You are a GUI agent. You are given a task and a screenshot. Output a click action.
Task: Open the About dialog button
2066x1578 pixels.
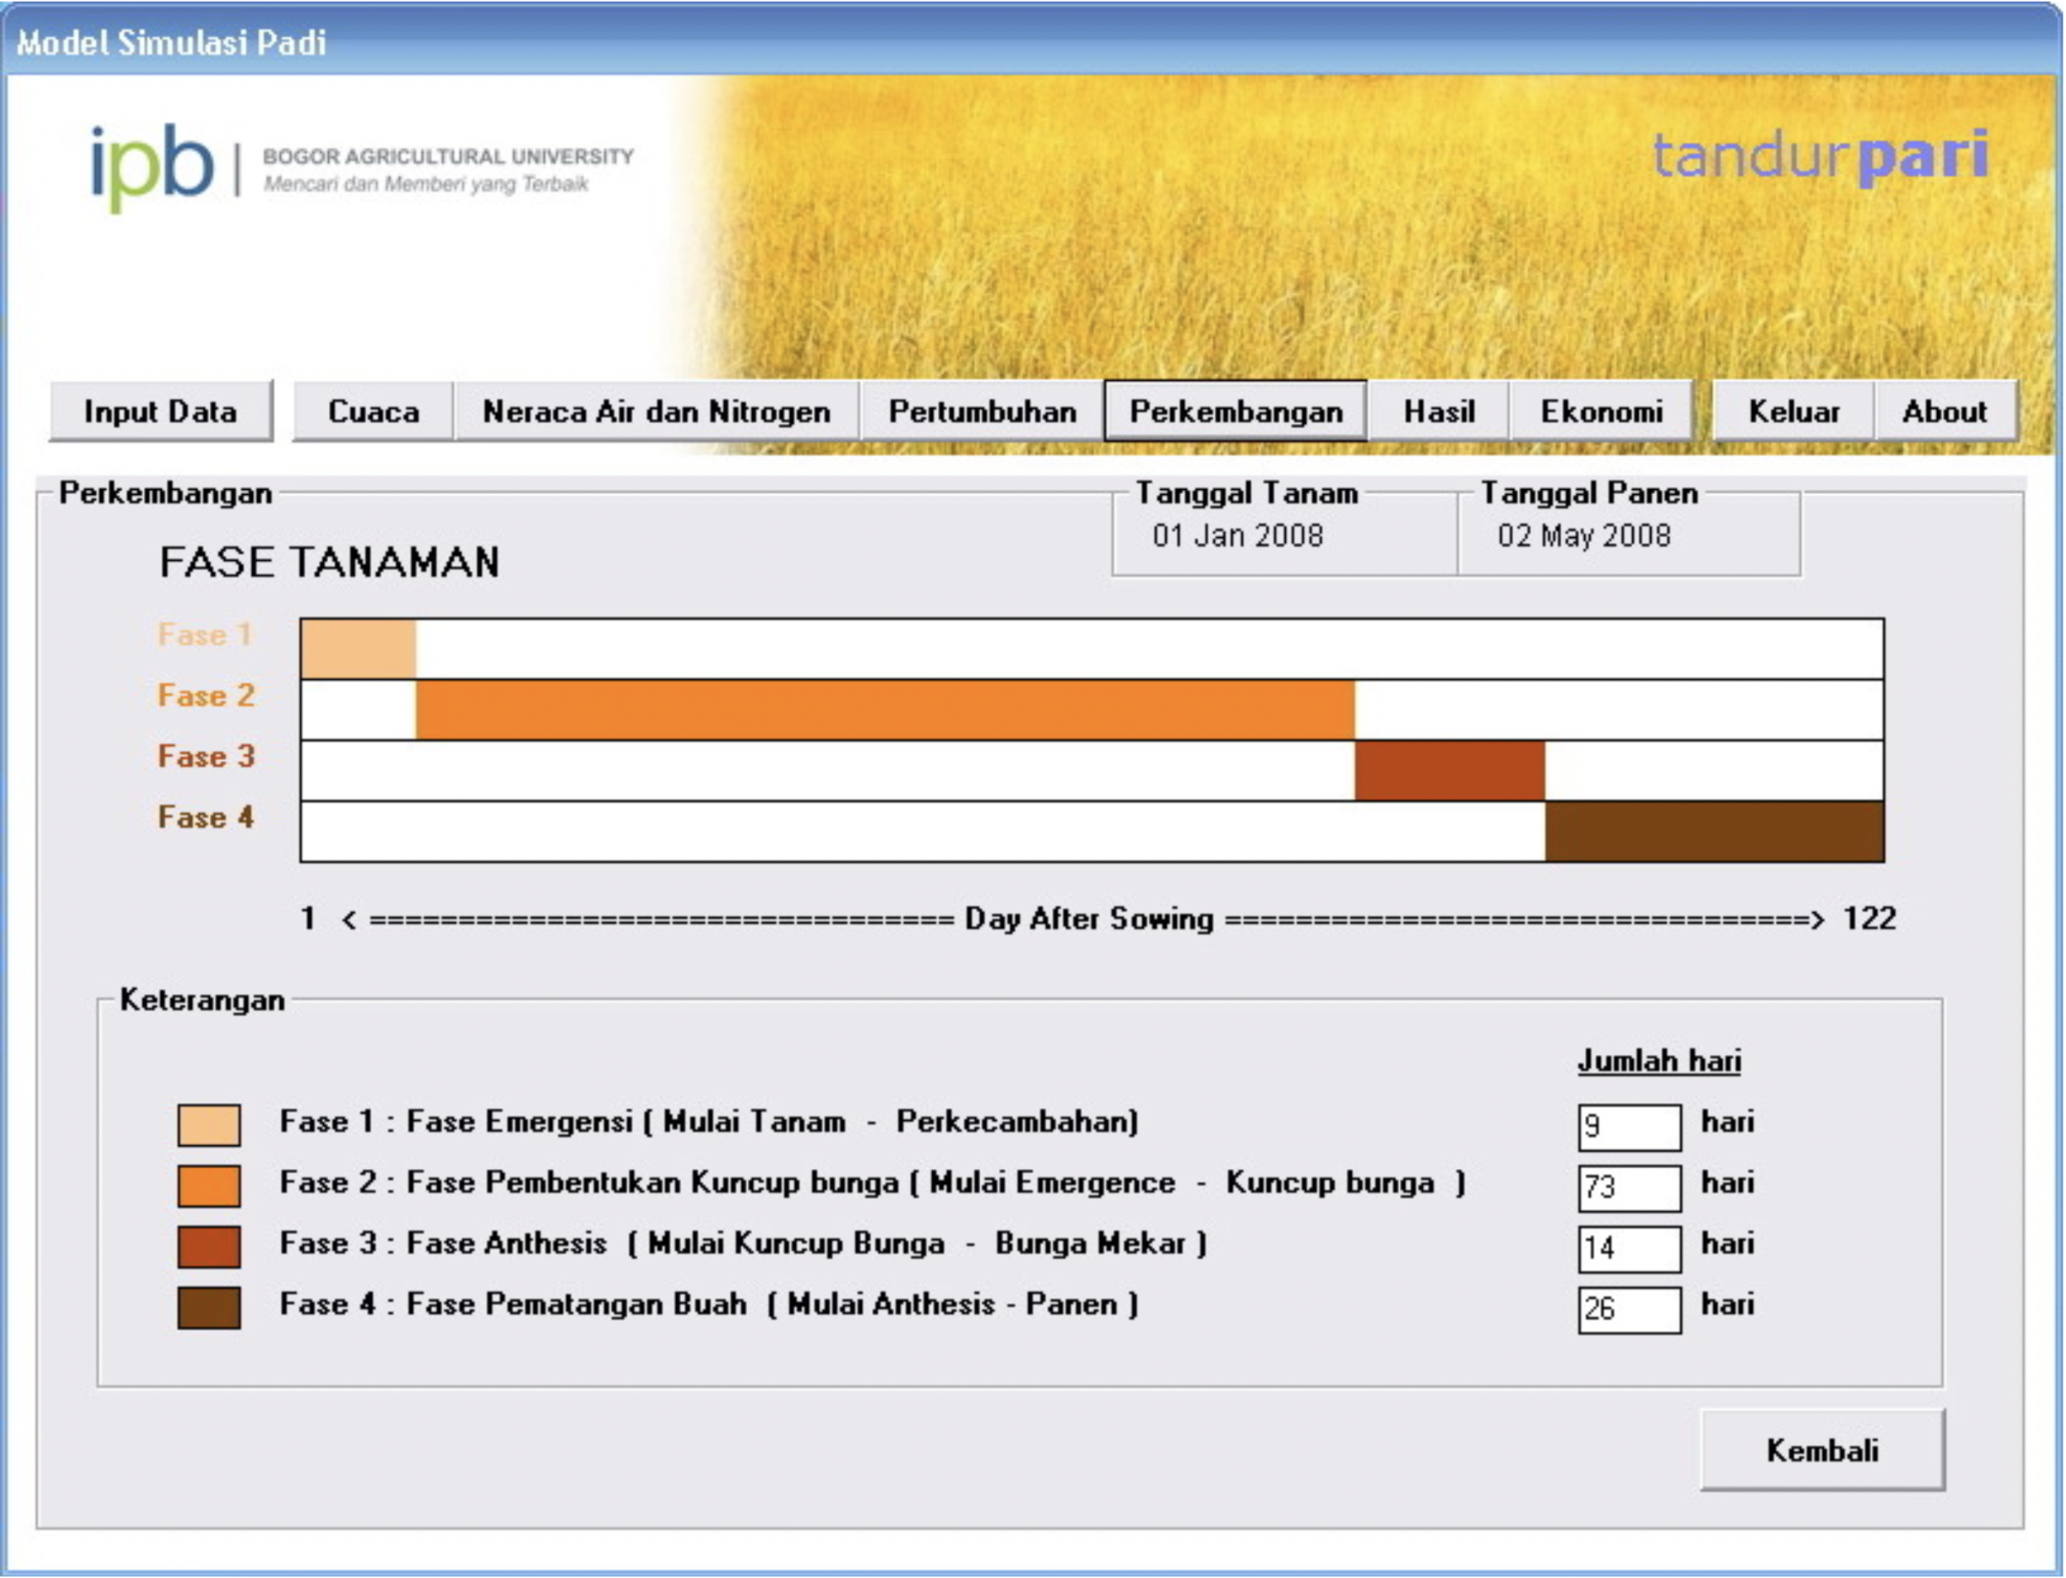click(1944, 411)
